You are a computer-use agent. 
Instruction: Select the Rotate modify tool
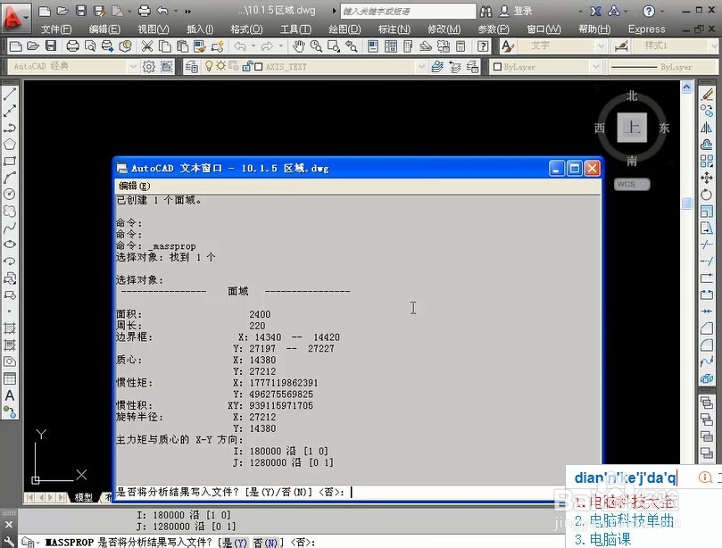coord(707,195)
